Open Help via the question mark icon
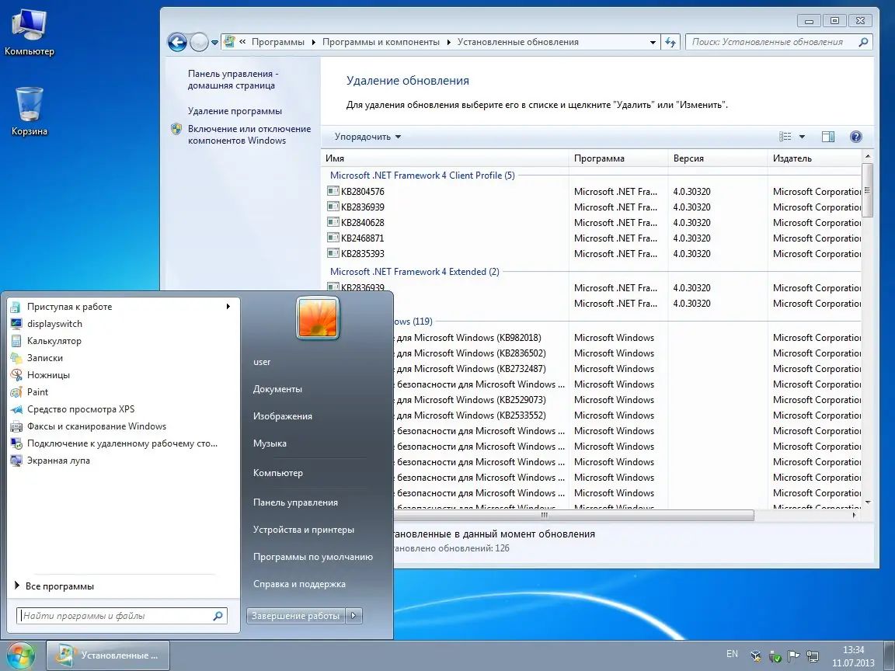 click(855, 136)
